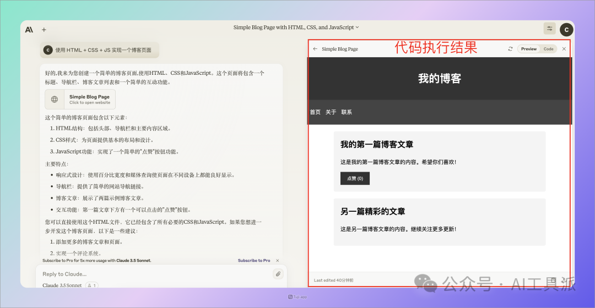This screenshot has width=595, height=308.
Task: Focus the Reply to Claude input field
Action: click(x=154, y=274)
